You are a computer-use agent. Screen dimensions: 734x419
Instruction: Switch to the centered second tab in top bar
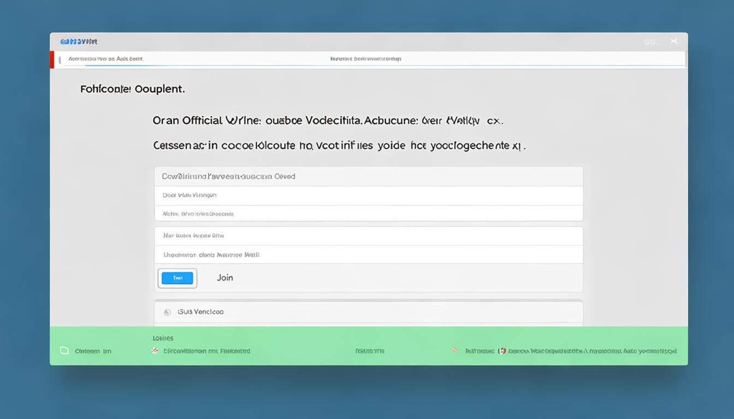pyautogui.click(x=365, y=59)
